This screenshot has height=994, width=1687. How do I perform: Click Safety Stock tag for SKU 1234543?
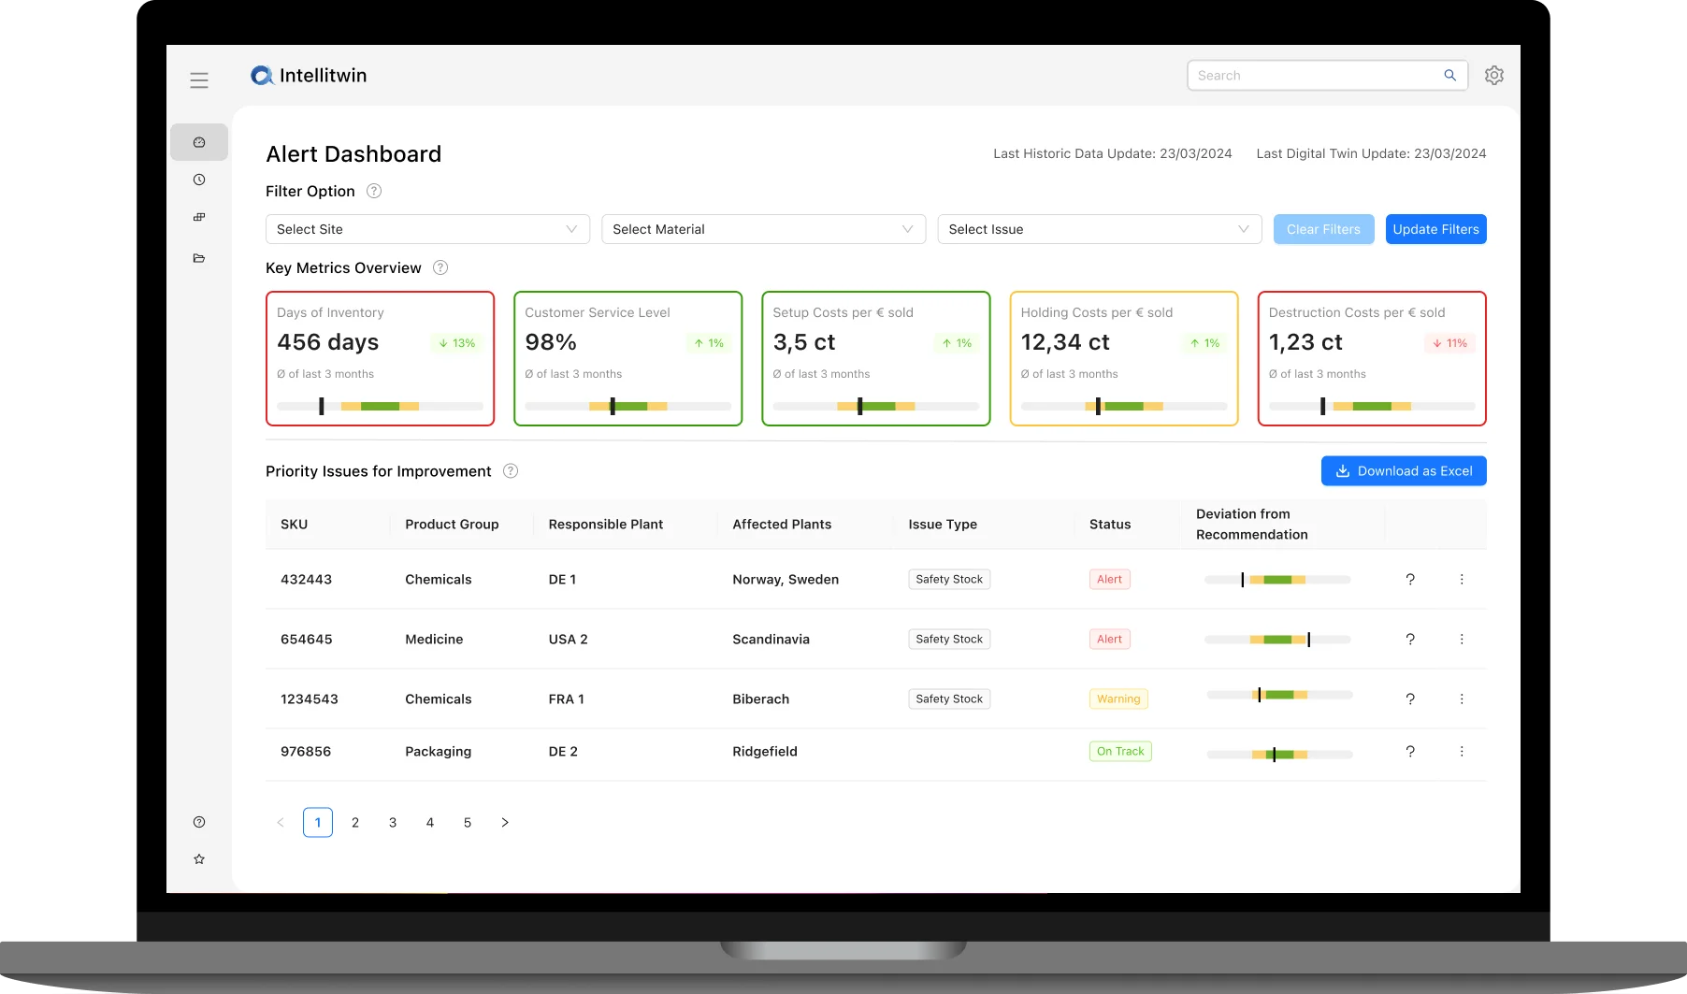pyautogui.click(x=949, y=699)
